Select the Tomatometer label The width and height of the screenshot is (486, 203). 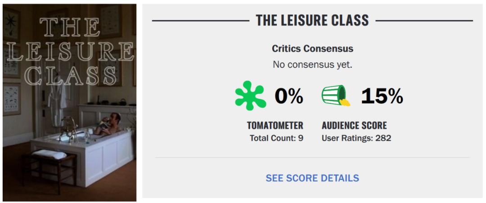click(275, 125)
